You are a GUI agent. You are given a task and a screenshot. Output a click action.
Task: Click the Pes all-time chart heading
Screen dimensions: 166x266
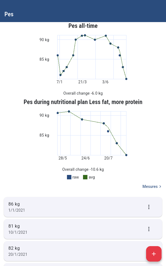pos(83,26)
